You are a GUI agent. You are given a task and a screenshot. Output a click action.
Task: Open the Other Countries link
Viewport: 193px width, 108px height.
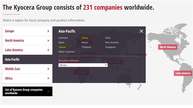[x=67, y=52]
